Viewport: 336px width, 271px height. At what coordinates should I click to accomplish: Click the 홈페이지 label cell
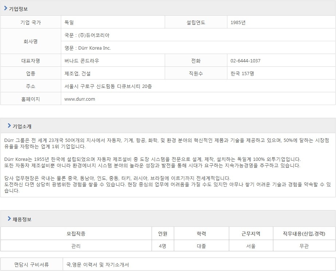coord(31,99)
